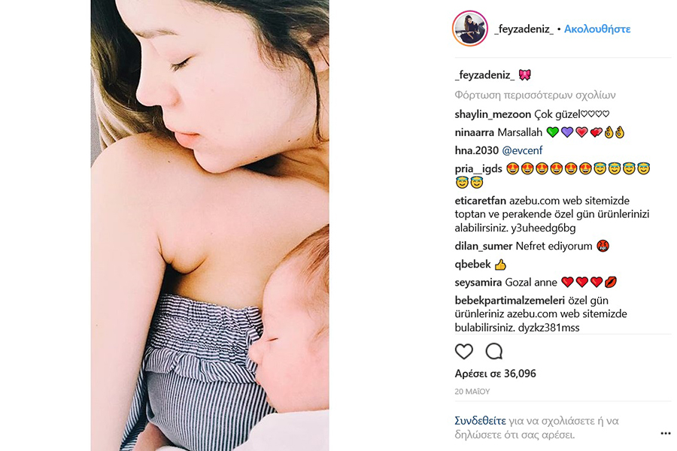This screenshot has width=677, height=451.
Task: Open the comment speech bubble icon
Action: (494, 351)
